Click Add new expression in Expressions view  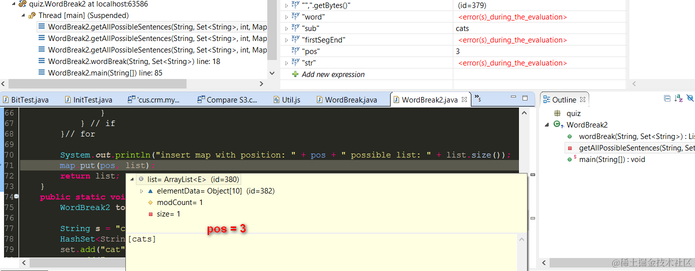pyautogui.click(x=333, y=74)
